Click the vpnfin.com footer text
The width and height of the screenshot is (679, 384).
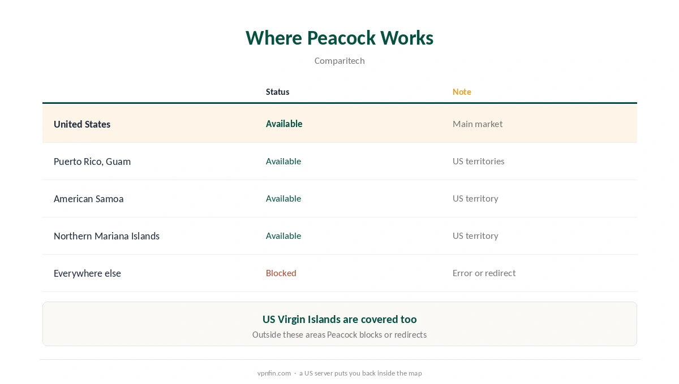point(274,373)
